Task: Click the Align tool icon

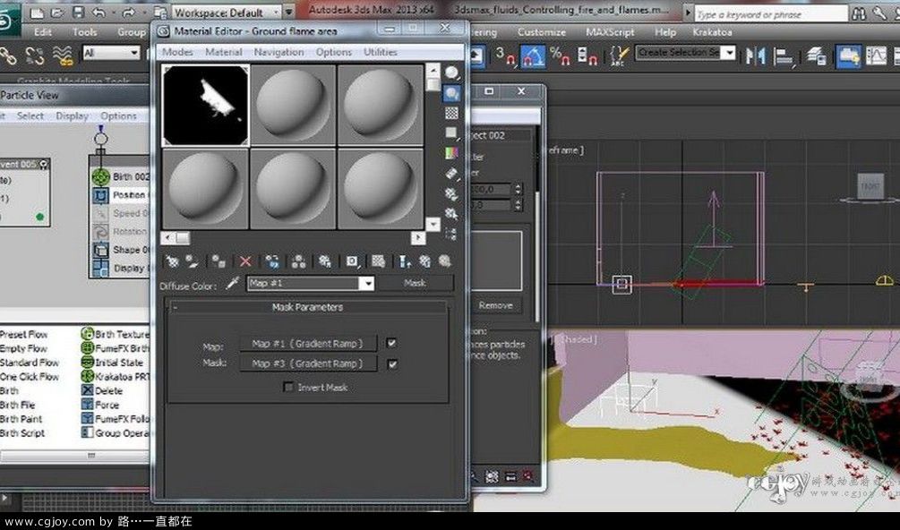Action: click(x=783, y=56)
